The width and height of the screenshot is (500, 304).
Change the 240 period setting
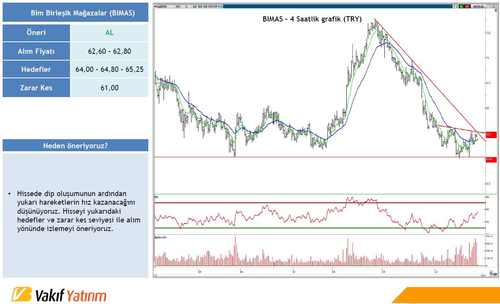tap(178, 6)
